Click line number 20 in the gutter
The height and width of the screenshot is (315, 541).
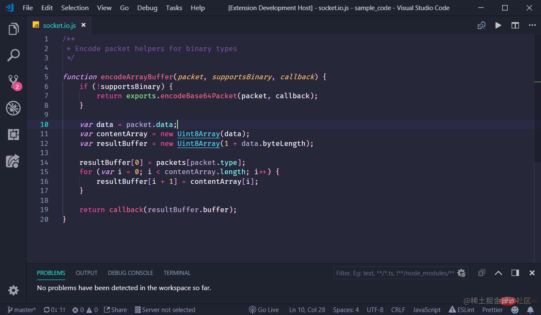pos(44,219)
